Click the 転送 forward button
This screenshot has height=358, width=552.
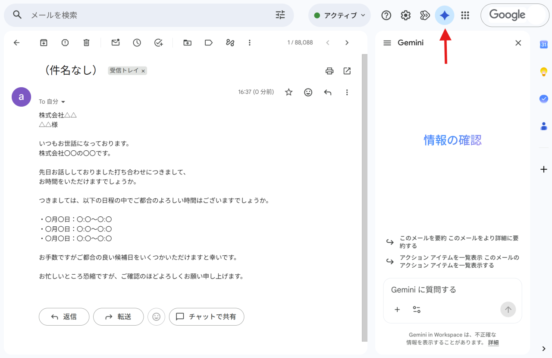118,317
